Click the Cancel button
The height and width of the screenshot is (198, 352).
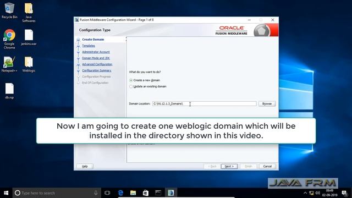(267, 166)
